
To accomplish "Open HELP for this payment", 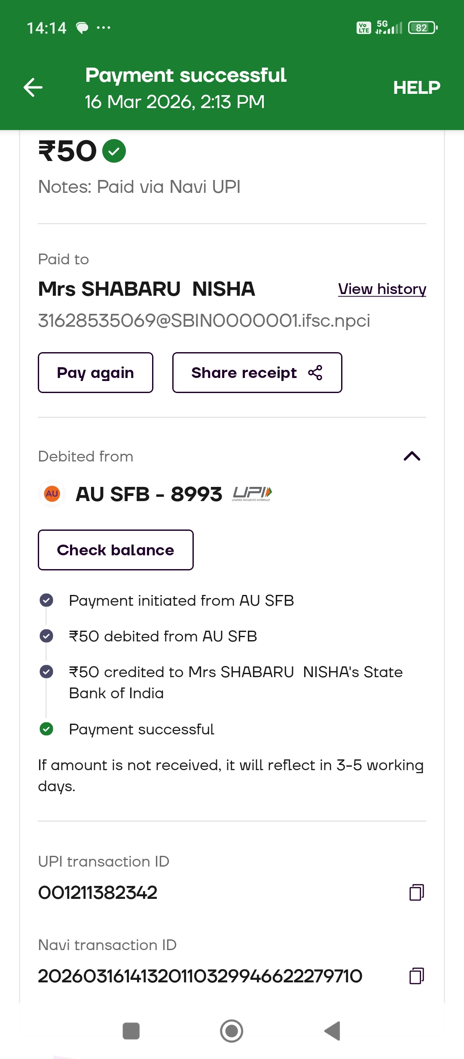I will point(416,88).
